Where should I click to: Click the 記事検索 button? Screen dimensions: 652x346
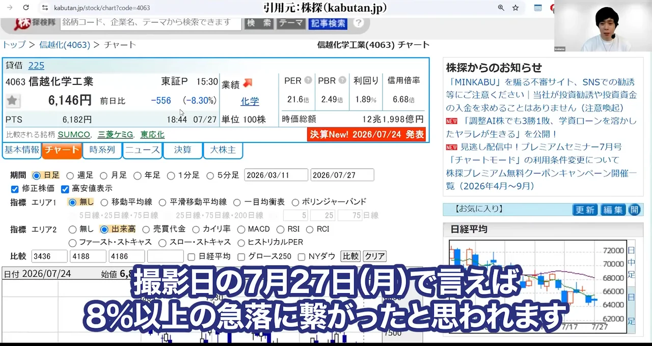click(x=328, y=23)
